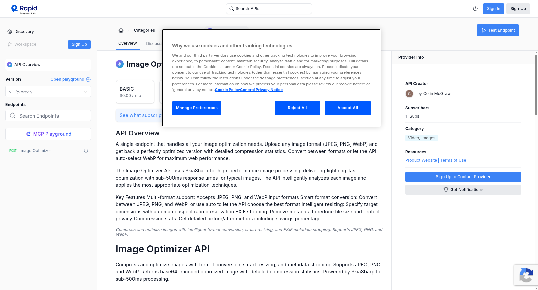Open the Categories breadcrumb

tap(144, 30)
